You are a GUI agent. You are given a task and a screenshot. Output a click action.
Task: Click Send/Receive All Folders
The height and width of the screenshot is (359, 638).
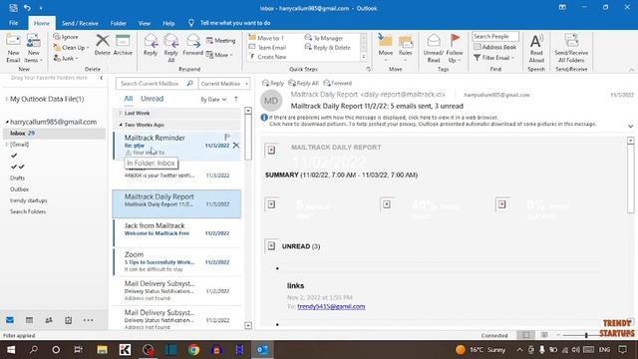[x=571, y=48]
